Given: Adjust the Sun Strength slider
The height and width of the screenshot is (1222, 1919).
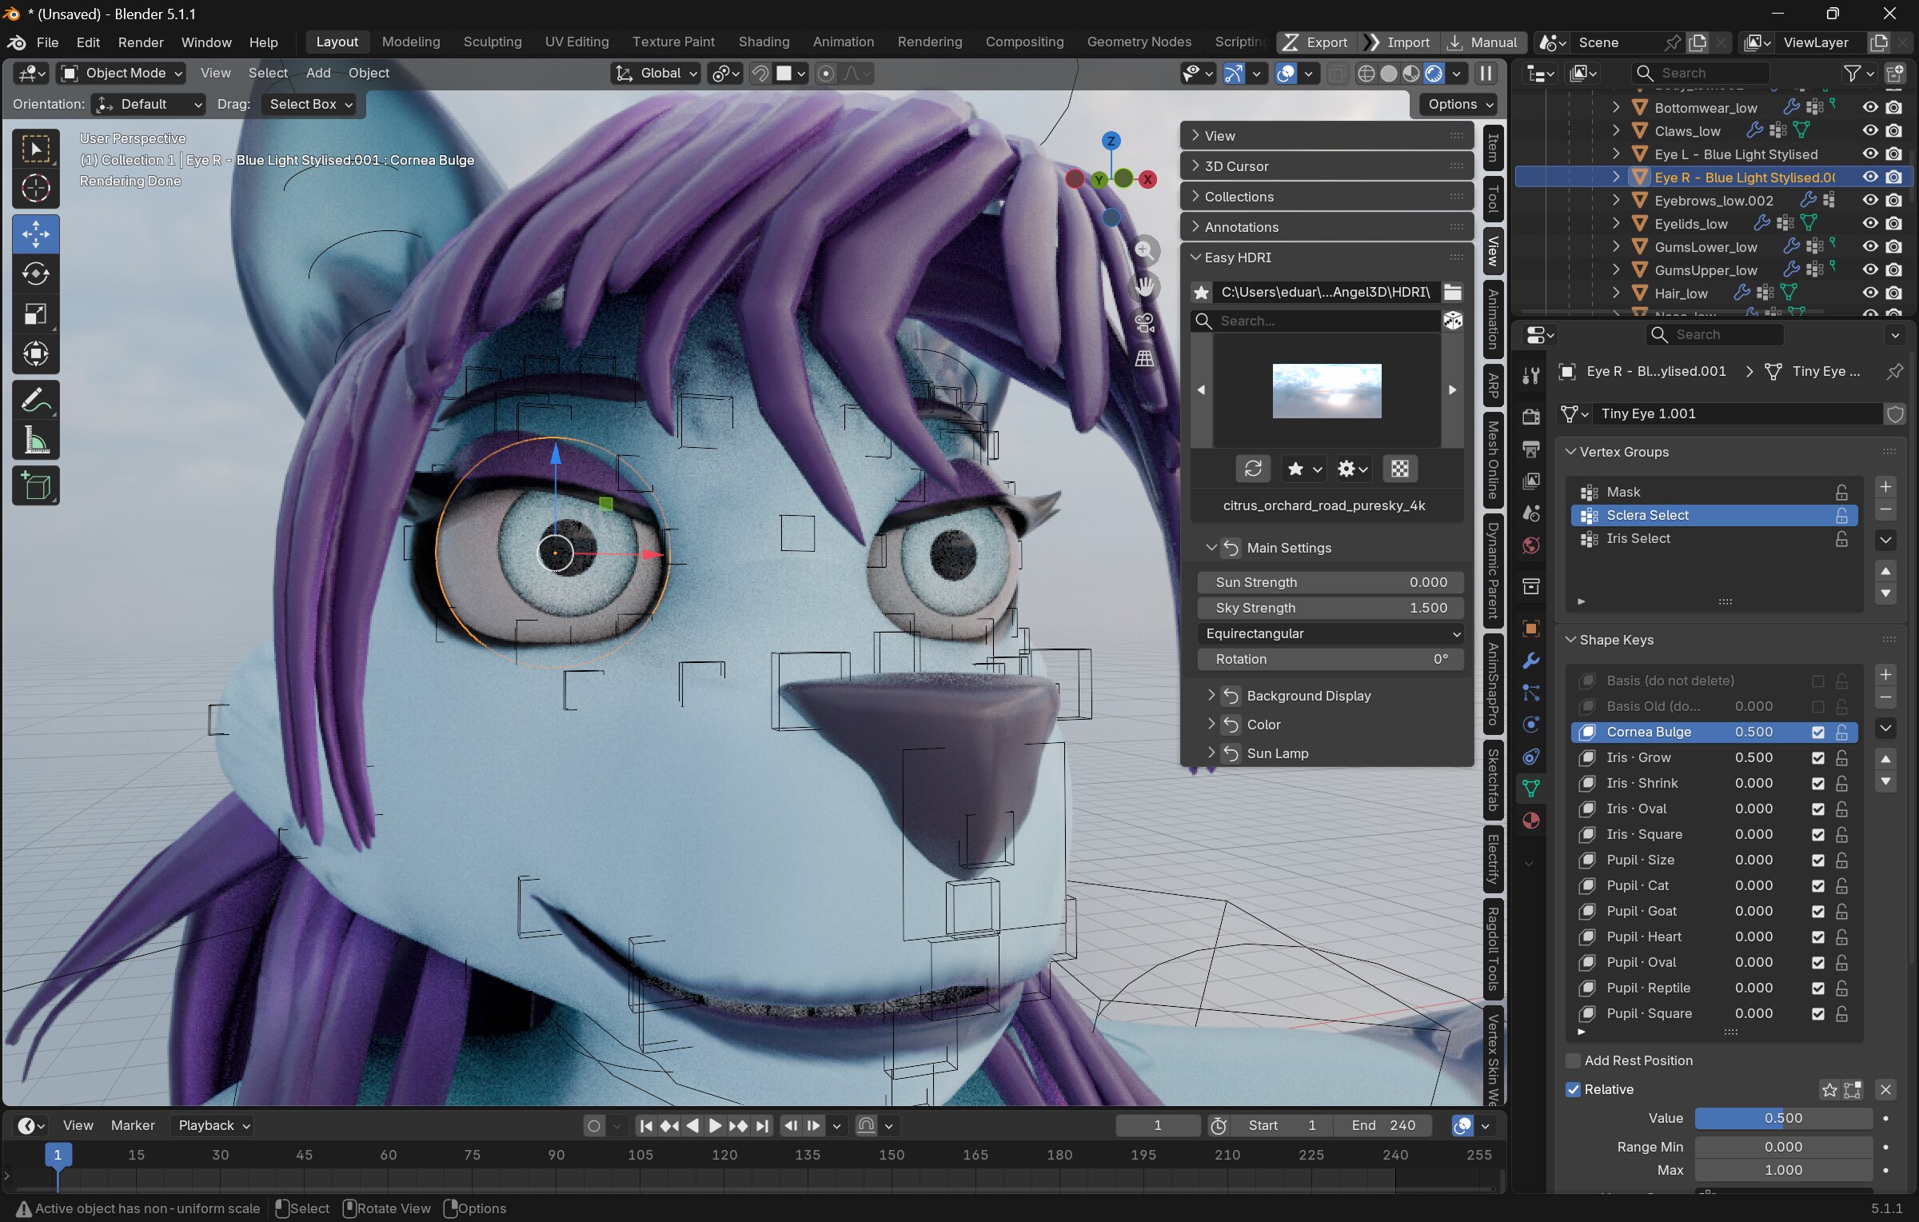Looking at the screenshot, I should [1331, 582].
